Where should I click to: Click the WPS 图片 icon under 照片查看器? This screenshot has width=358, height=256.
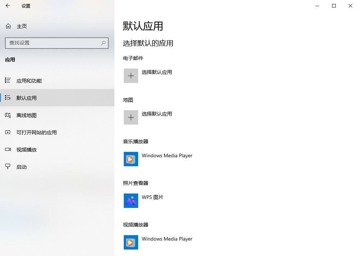131,201
